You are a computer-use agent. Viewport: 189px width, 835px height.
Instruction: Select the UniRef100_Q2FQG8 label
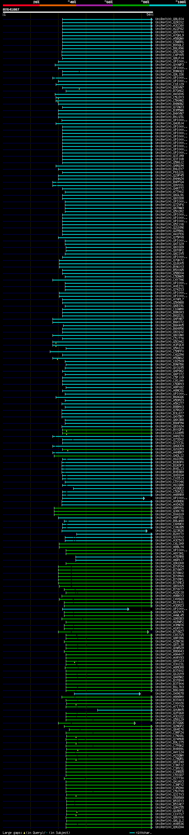[x=169, y=713]
